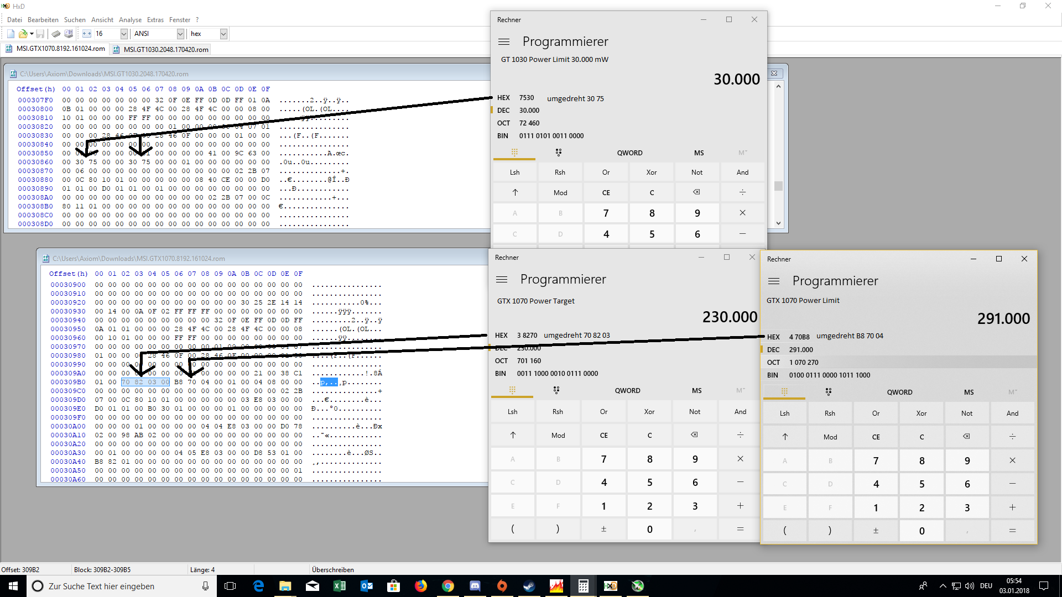Click the divide key in Power Limit 291.000 calculator
The width and height of the screenshot is (1062, 597).
1013,437
